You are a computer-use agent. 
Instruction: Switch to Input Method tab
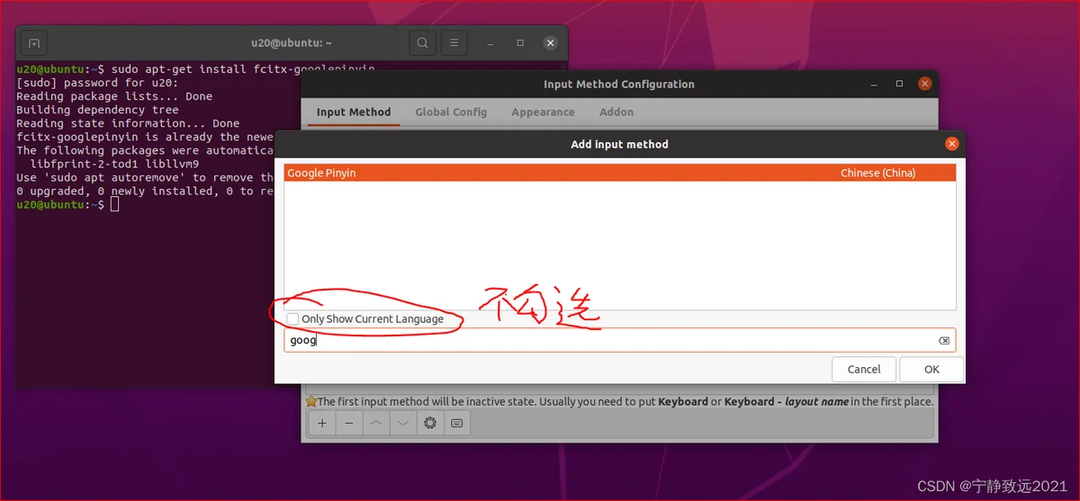354,112
